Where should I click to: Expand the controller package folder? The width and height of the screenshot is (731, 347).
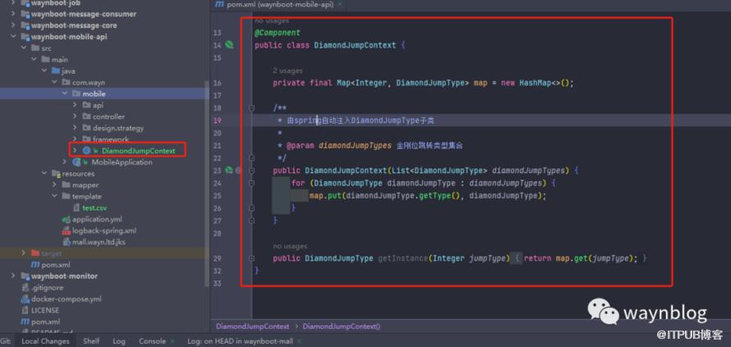(x=75, y=116)
